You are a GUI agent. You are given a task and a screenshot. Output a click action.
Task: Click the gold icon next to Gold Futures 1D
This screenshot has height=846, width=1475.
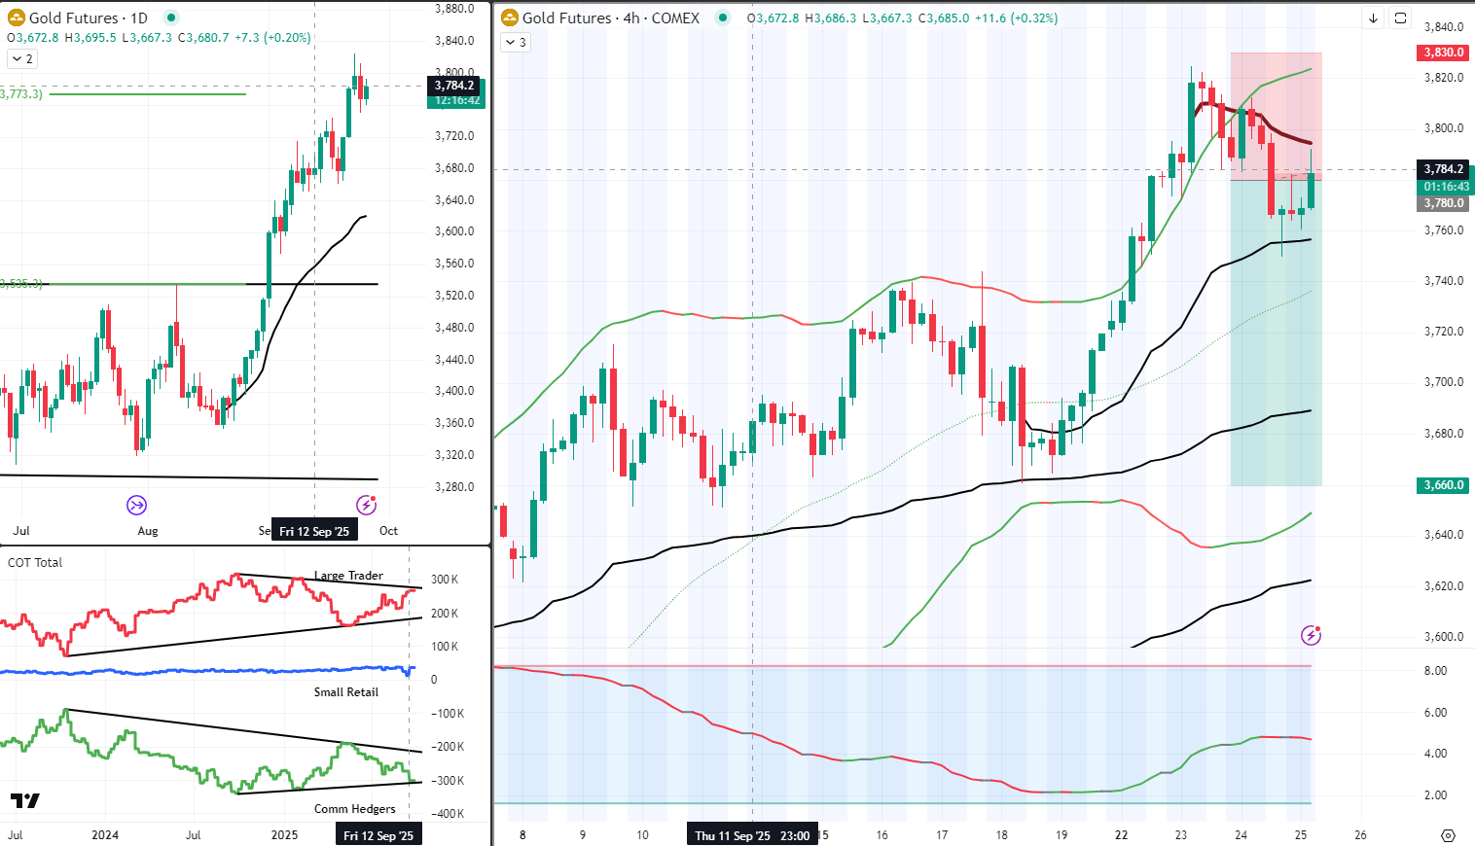coord(17,18)
